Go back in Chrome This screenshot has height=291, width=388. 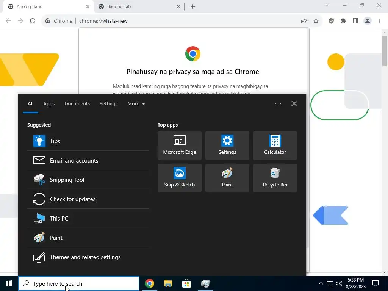(x=8, y=21)
